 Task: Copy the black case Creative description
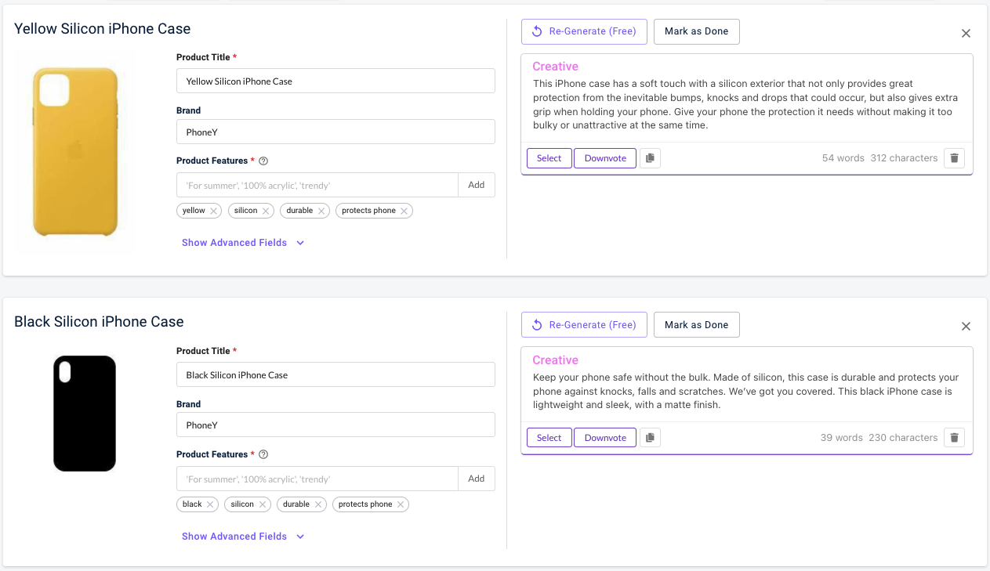click(x=650, y=437)
